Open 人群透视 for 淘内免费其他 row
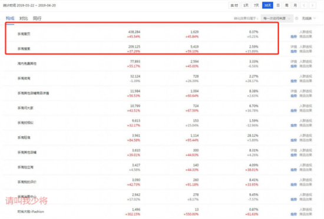324x219 pixels. tap(306, 62)
